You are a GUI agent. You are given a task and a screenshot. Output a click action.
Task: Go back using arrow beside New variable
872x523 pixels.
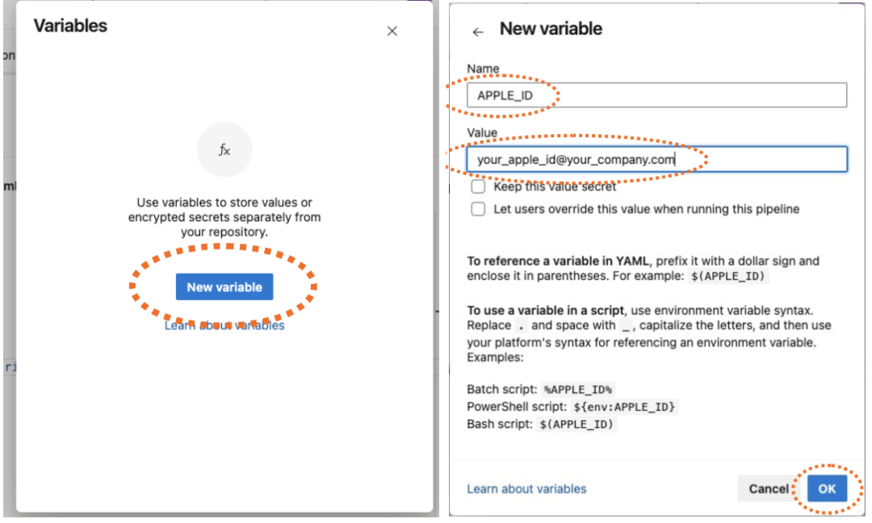478,32
